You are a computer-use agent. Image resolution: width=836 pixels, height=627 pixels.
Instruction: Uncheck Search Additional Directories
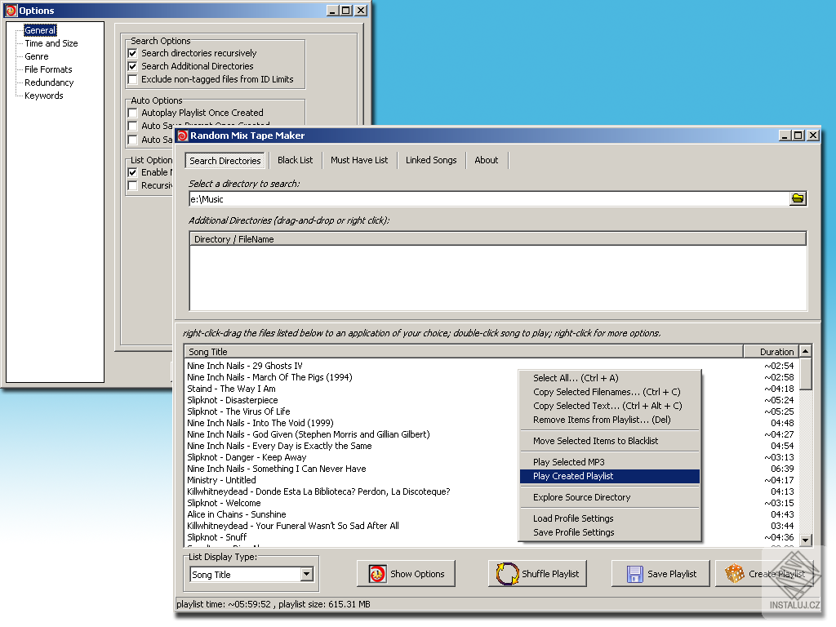coord(133,66)
